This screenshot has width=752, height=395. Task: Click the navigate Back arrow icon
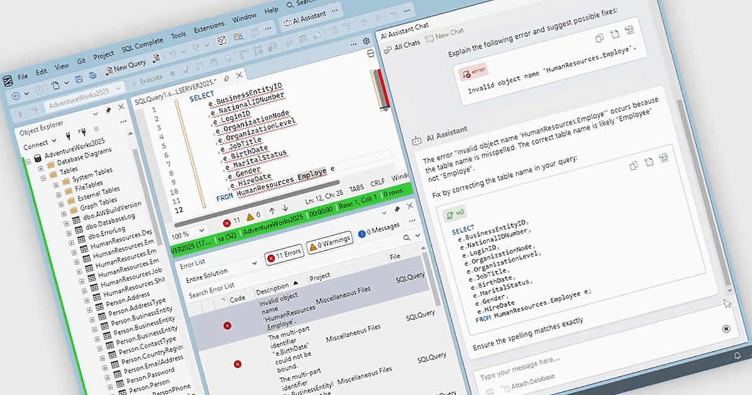click(16, 95)
